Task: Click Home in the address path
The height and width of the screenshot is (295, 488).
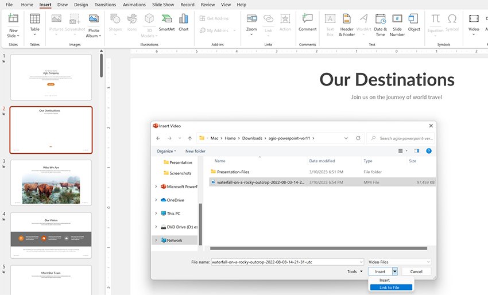Action: pyautogui.click(x=230, y=138)
